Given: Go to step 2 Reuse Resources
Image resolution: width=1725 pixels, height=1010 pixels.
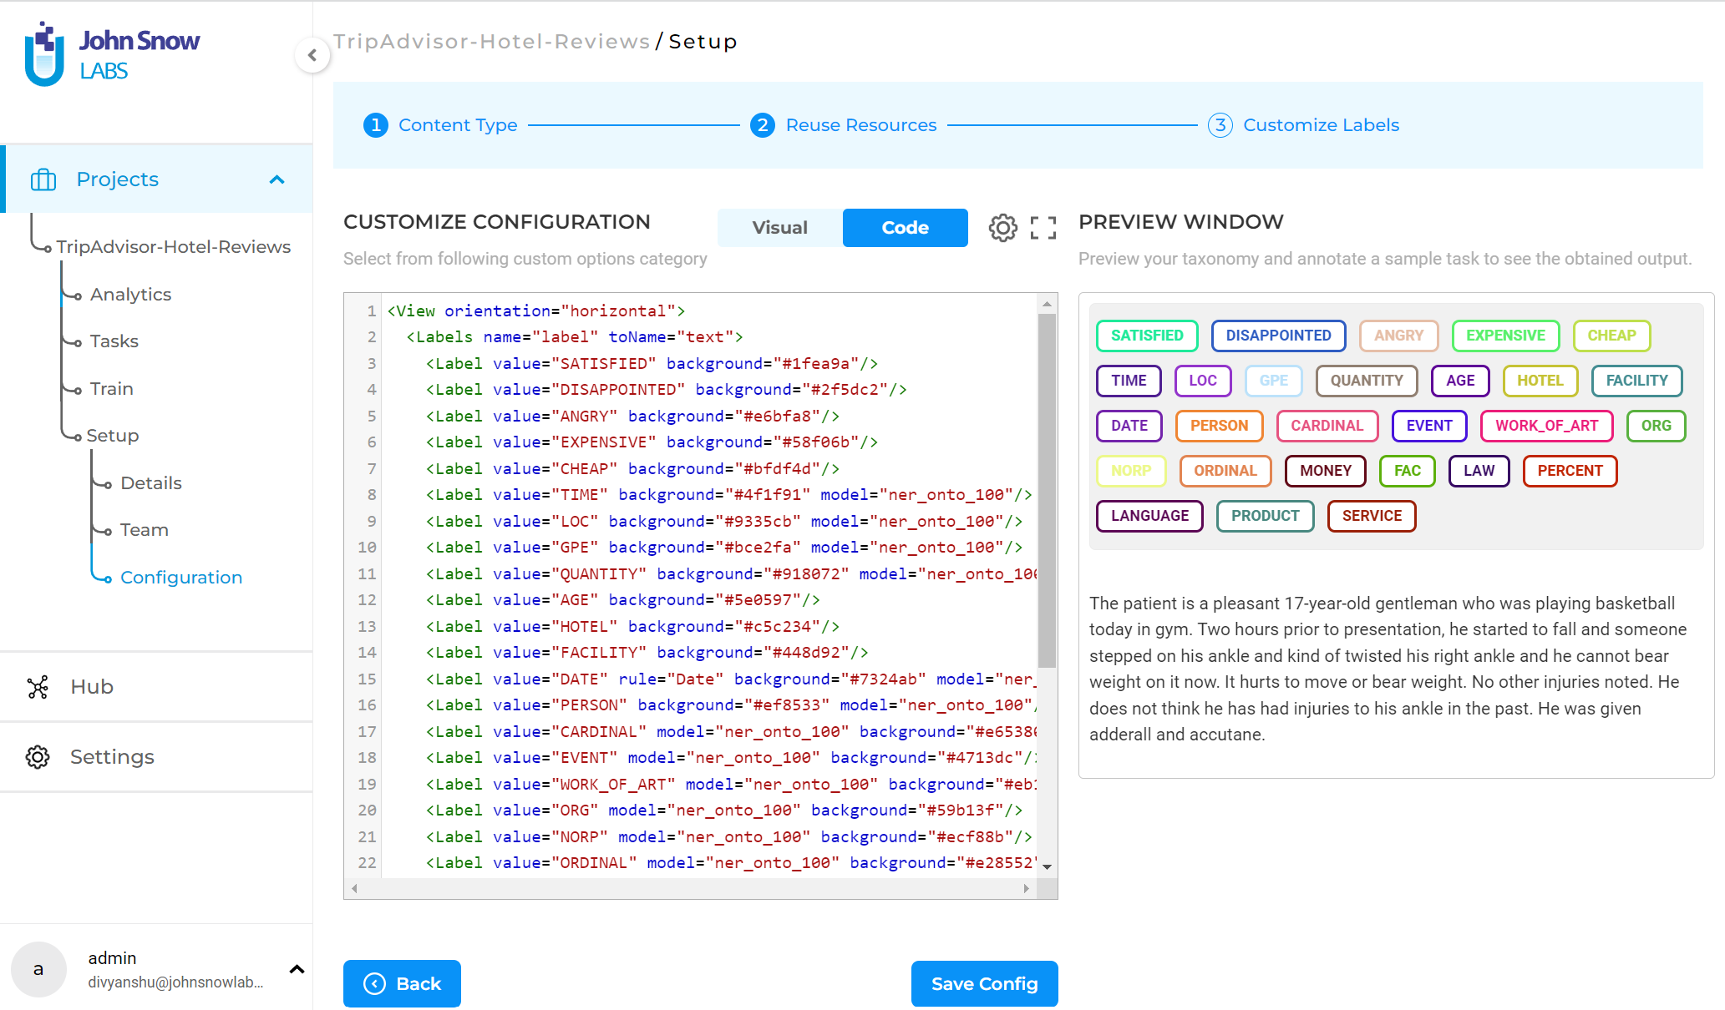Looking at the screenshot, I should [x=844, y=125].
